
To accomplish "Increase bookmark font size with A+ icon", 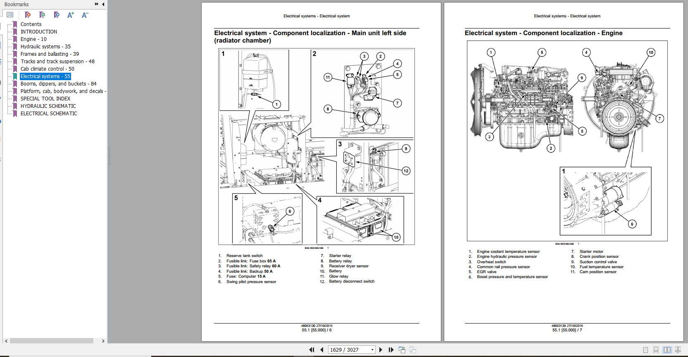I will (71, 15).
